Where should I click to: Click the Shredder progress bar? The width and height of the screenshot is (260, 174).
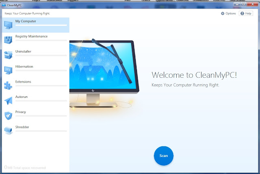41,131
